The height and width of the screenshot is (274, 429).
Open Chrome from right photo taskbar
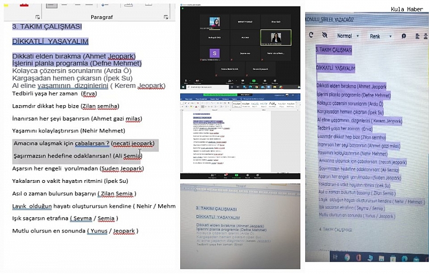pyautogui.click(x=347, y=257)
